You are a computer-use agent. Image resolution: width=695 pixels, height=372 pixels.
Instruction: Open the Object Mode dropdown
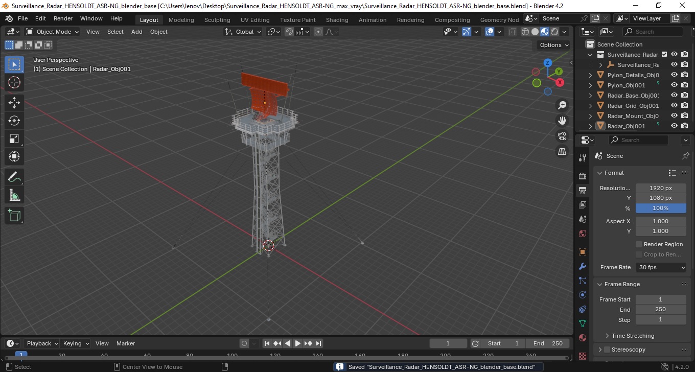53,32
